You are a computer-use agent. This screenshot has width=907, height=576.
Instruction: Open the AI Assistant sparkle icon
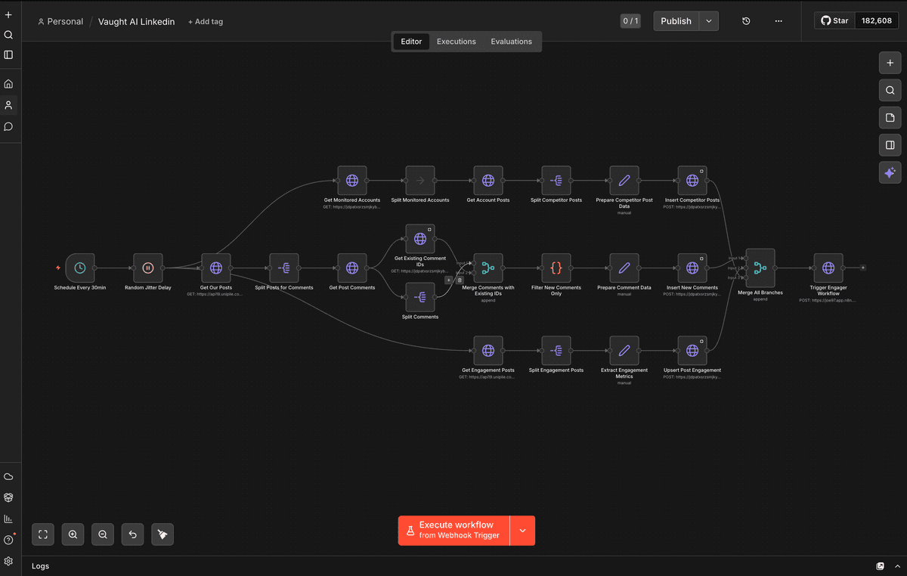(890, 172)
